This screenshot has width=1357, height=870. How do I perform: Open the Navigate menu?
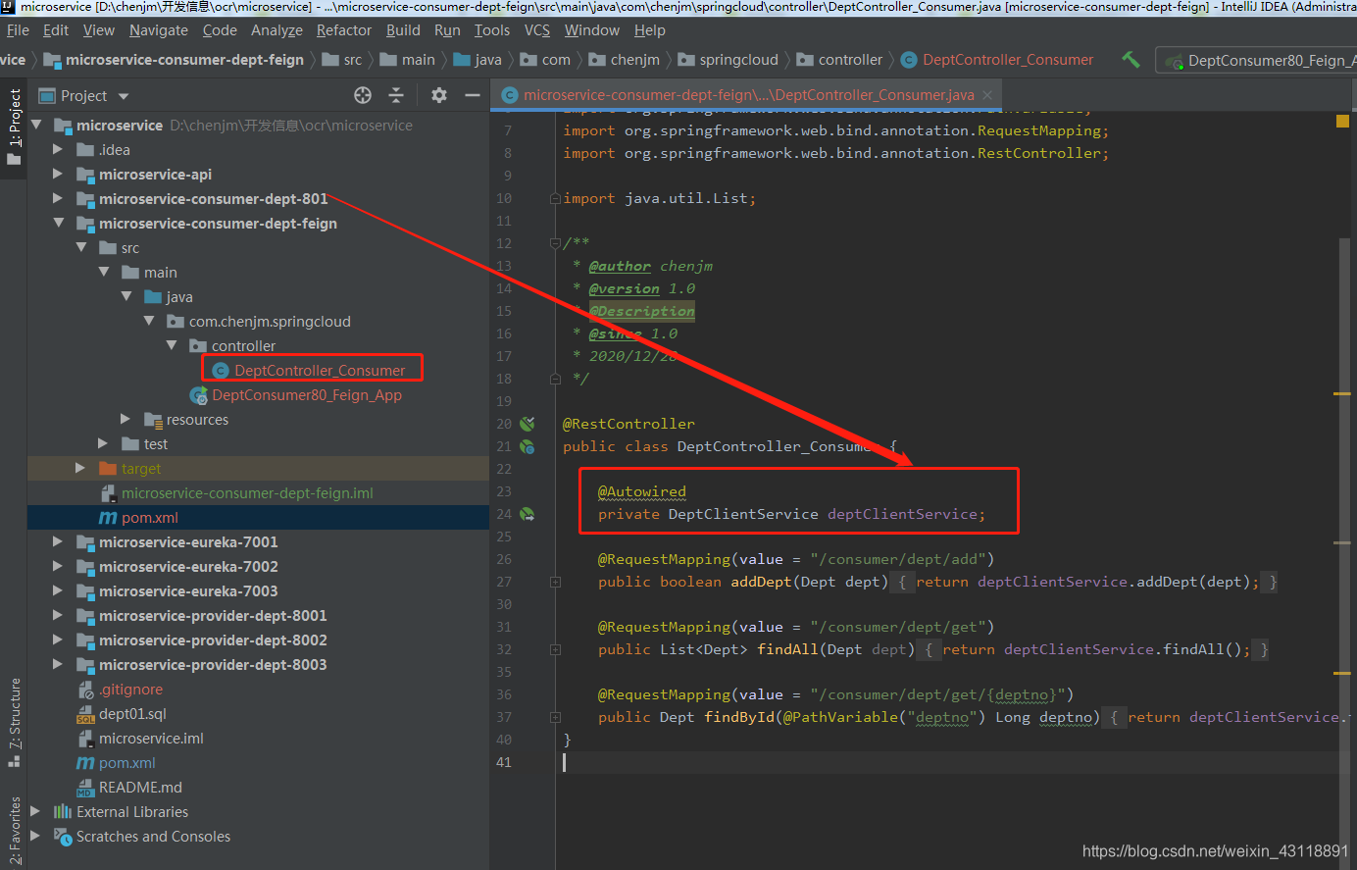click(159, 30)
